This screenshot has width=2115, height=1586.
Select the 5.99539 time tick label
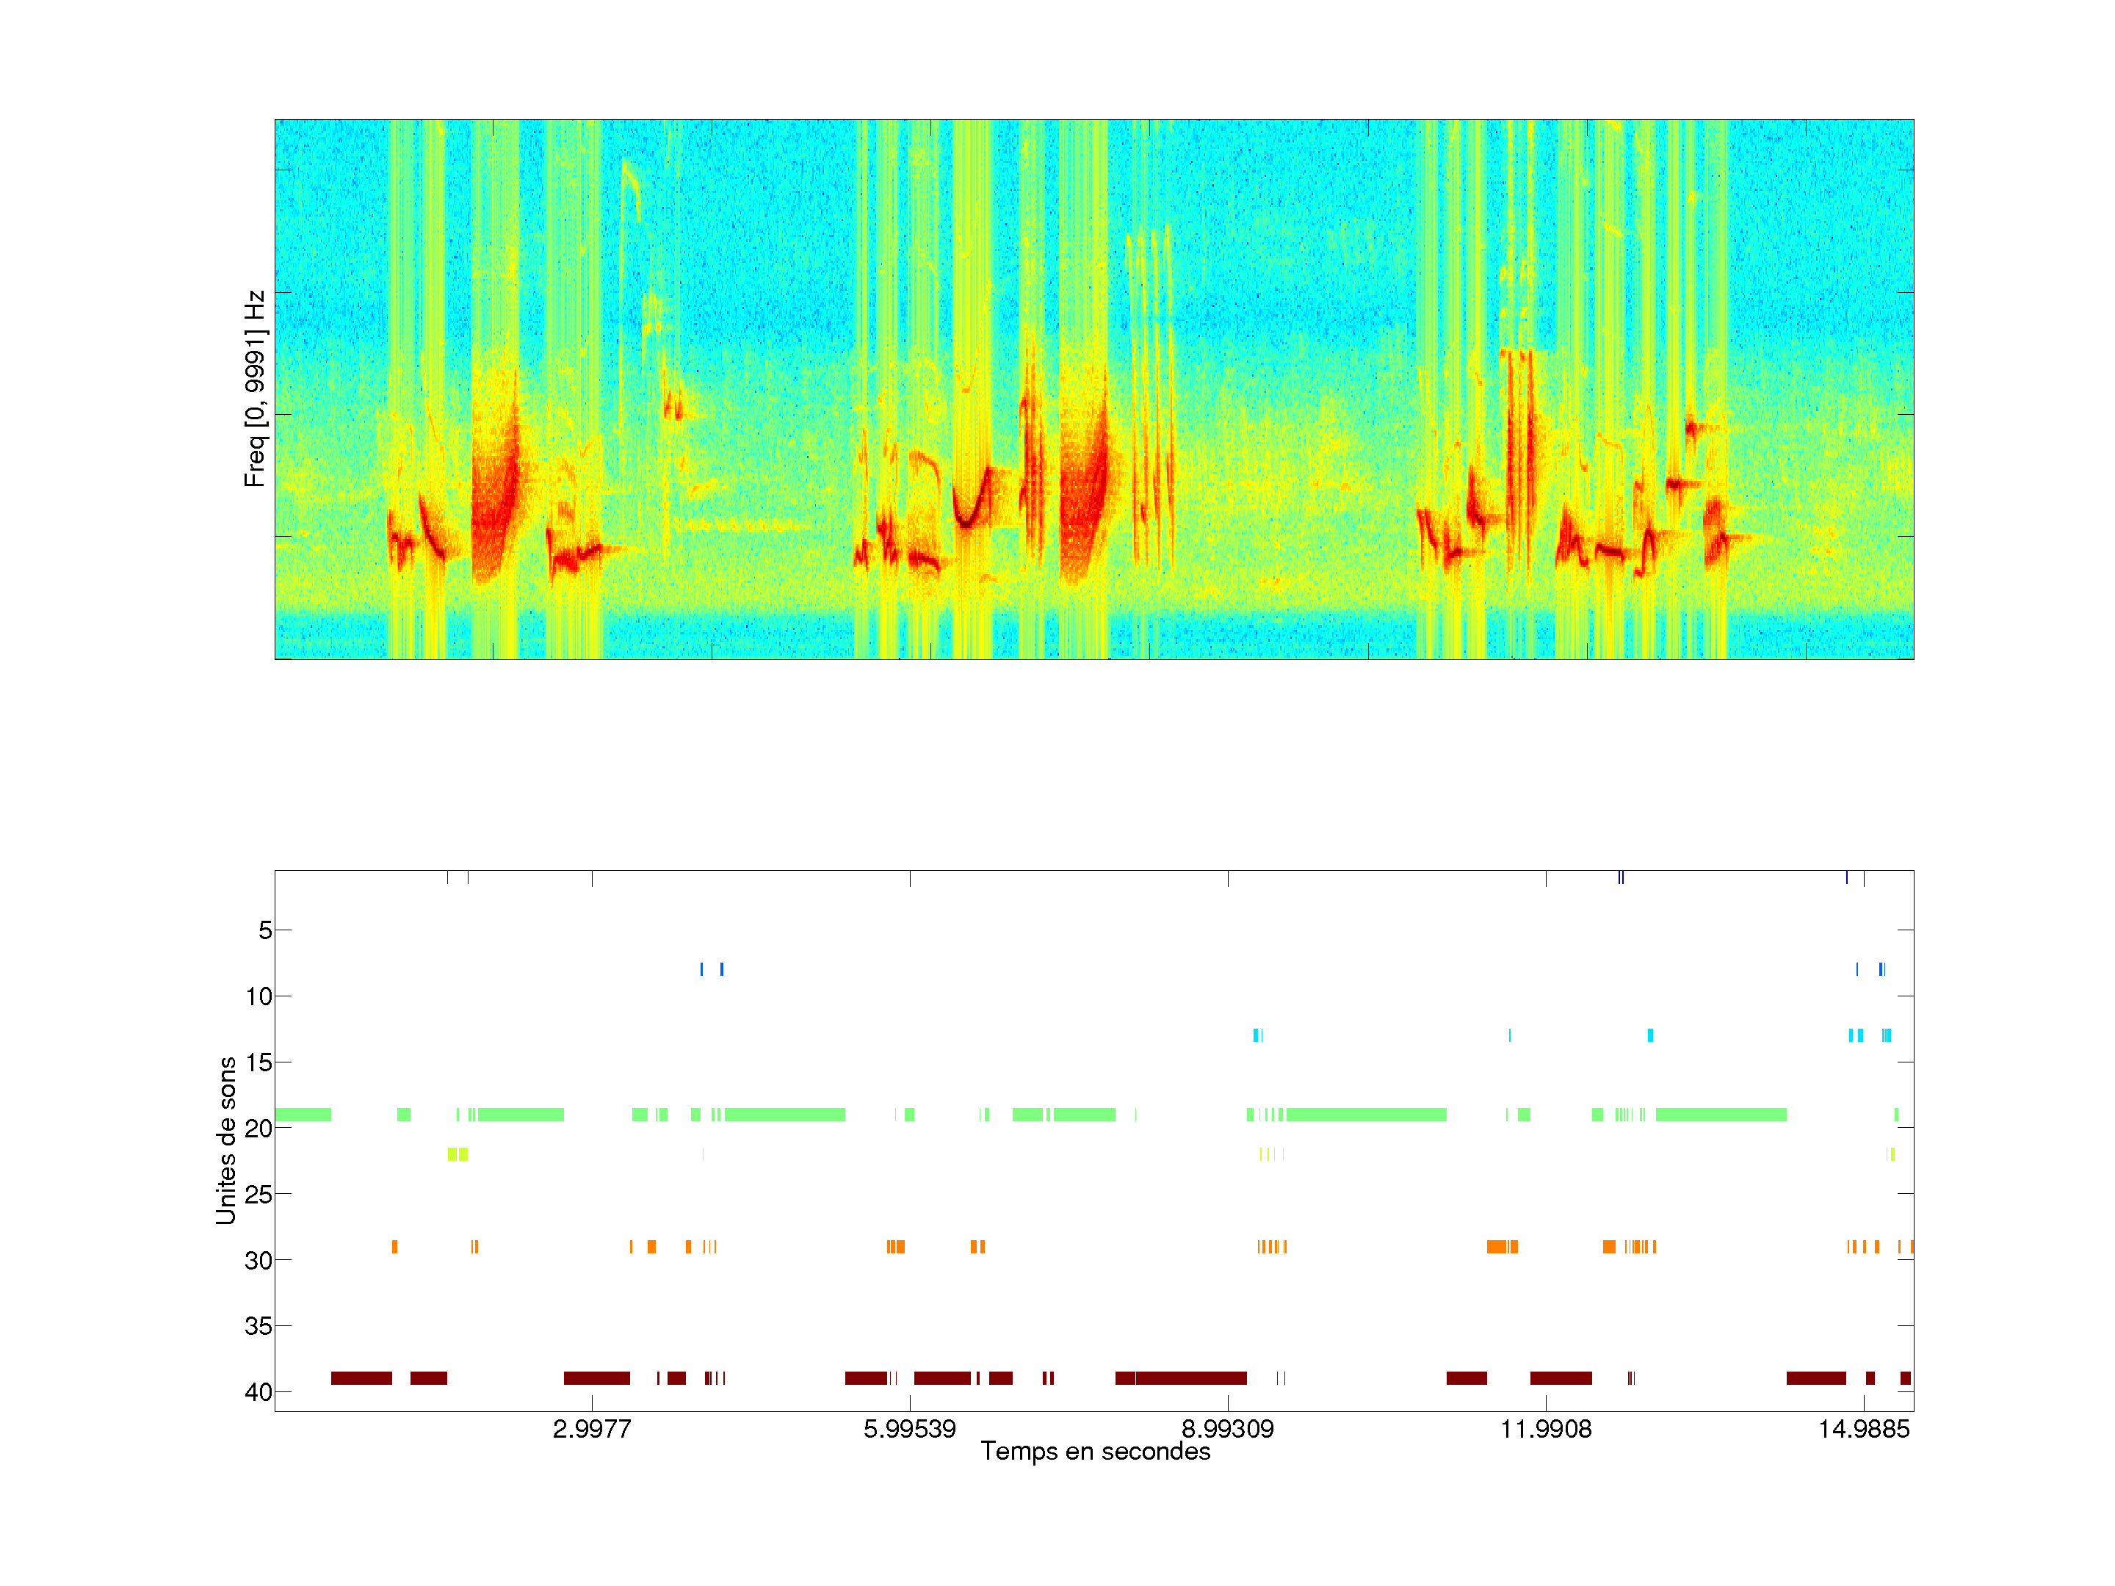(x=909, y=1429)
